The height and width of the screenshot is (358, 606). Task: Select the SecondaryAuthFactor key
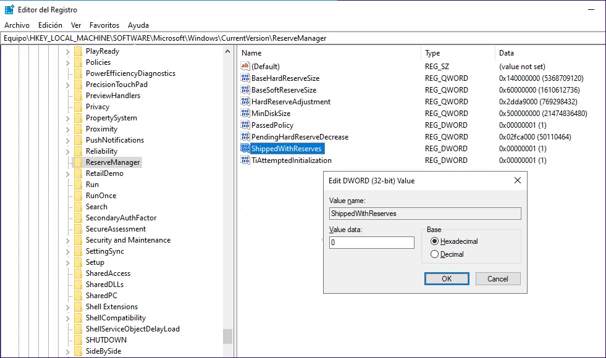pos(121,218)
